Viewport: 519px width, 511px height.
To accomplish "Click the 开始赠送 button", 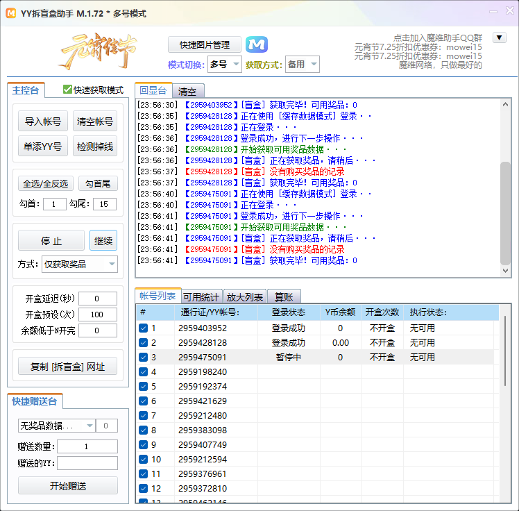I will 68,485.
